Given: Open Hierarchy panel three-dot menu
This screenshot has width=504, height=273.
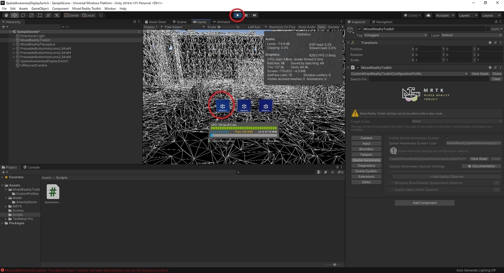Looking at the screenshot, I should click(139, 22).
